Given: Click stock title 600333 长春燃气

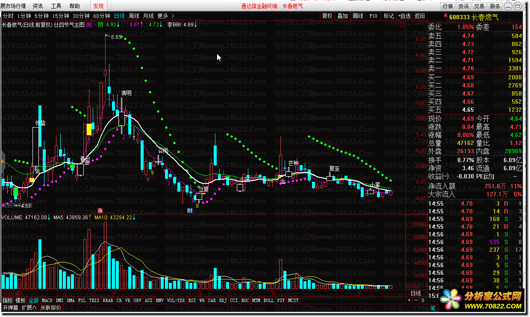Looking at the screenshot, I should click(473, 17).
